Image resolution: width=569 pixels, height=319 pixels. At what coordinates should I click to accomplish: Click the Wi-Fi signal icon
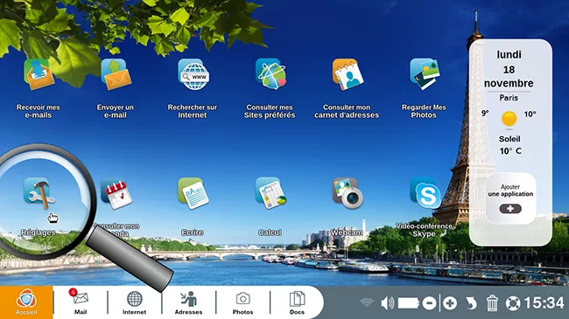pyautogui.click(x=367, y=303)
